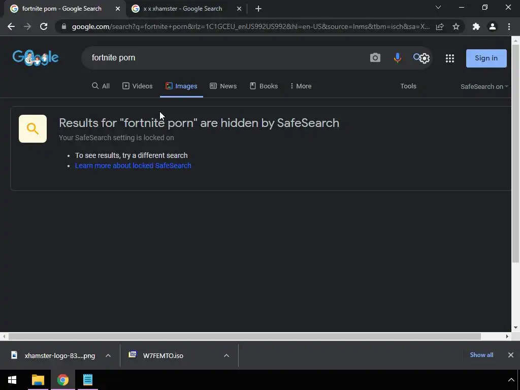Click the horizontal page scrollbar
Screen dimensions: 520x390
tap(244, 336)
